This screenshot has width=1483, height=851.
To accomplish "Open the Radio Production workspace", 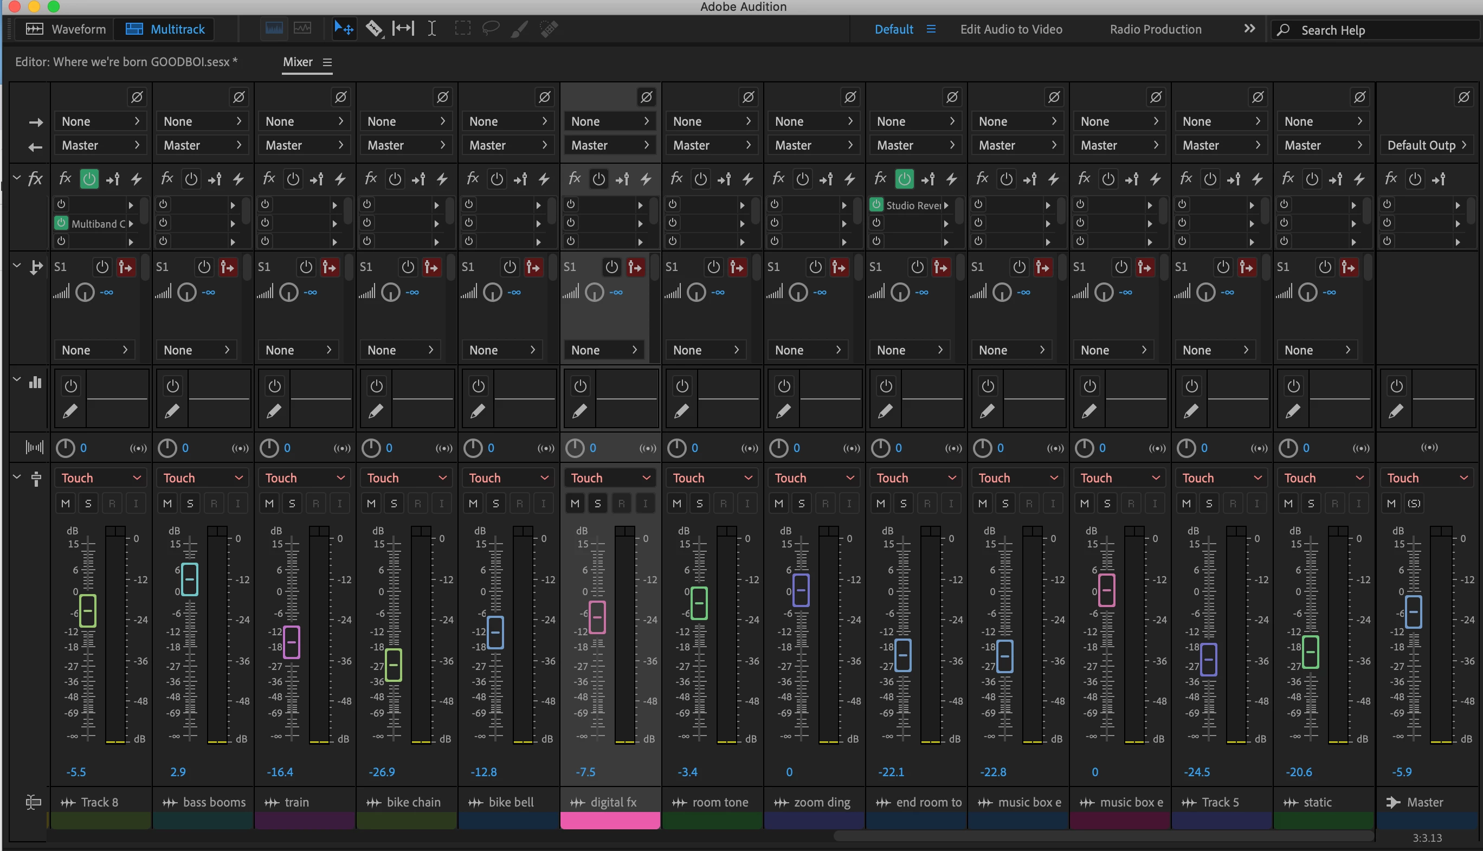I will coord(1155,29).
